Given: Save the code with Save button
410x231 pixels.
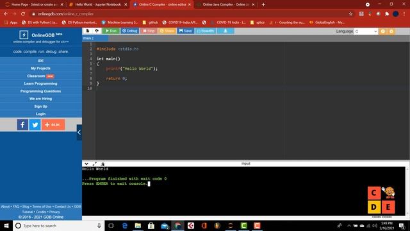Looking at the screenshot, I should (185, 31).
